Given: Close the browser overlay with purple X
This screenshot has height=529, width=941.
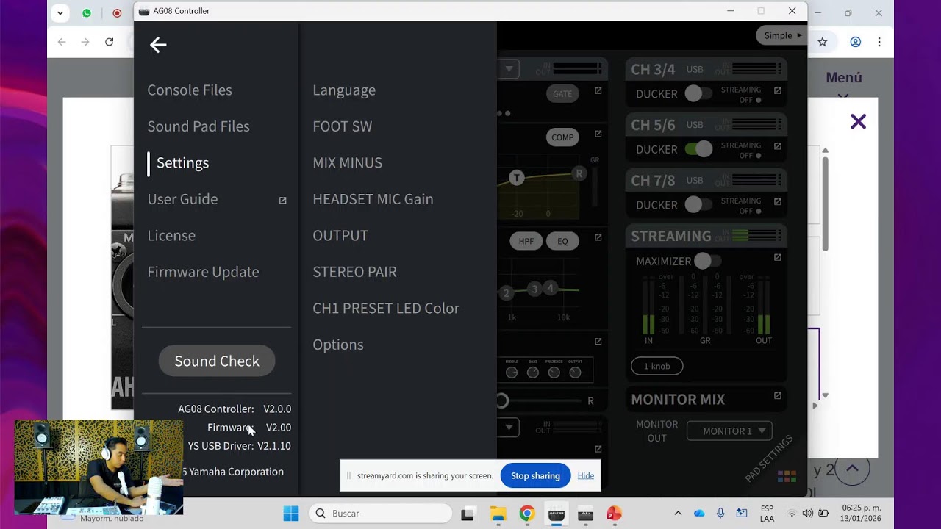Looking at the screenshot, I should pyautogui.click(x=858, y=122).
